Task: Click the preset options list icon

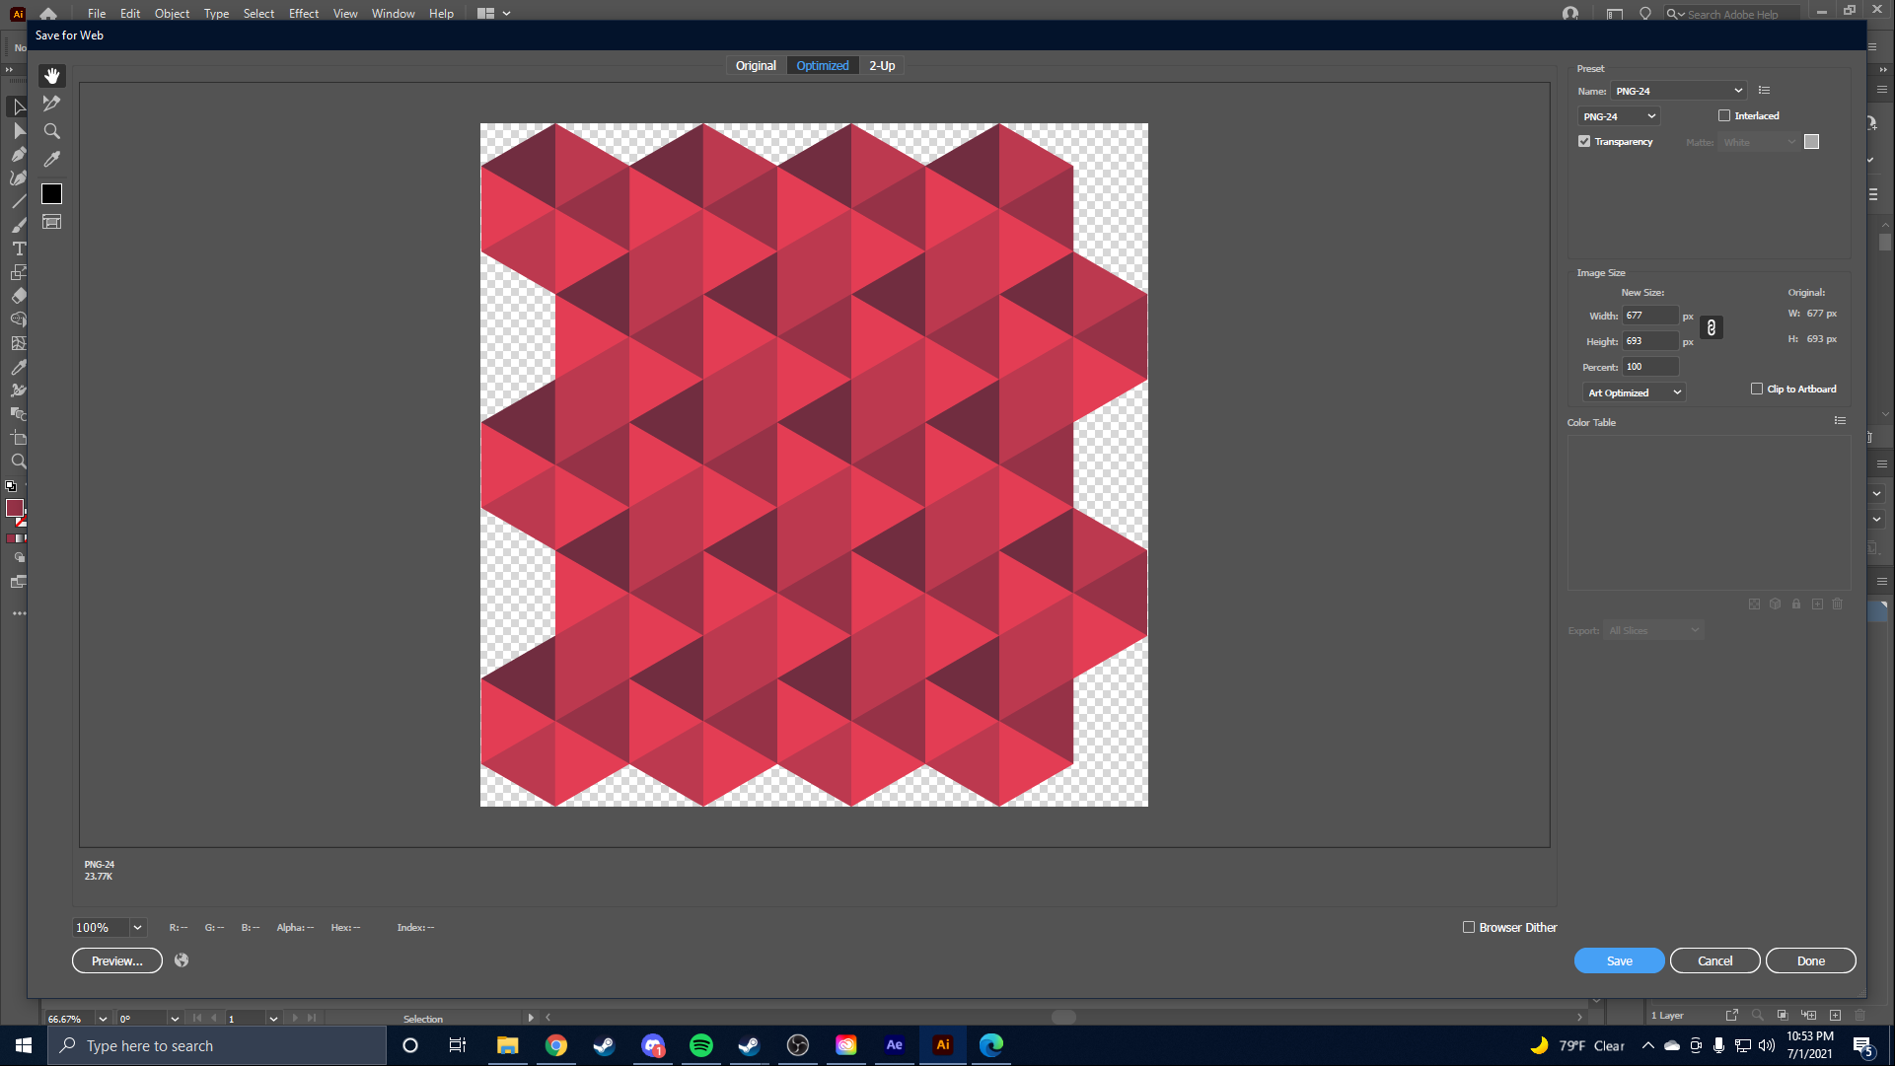Action: (x=1764, y=90)
